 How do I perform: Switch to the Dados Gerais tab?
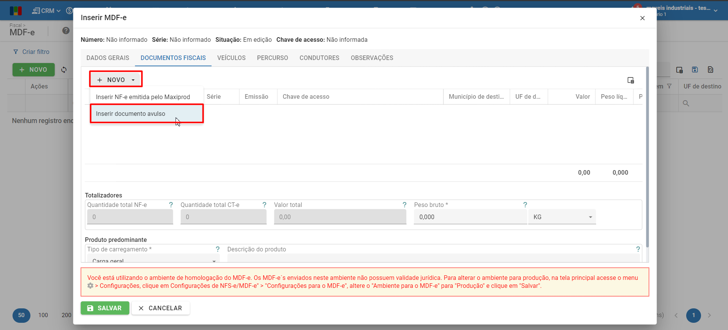click(x=108, y=58)
